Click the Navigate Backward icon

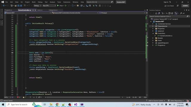[4, 6]
